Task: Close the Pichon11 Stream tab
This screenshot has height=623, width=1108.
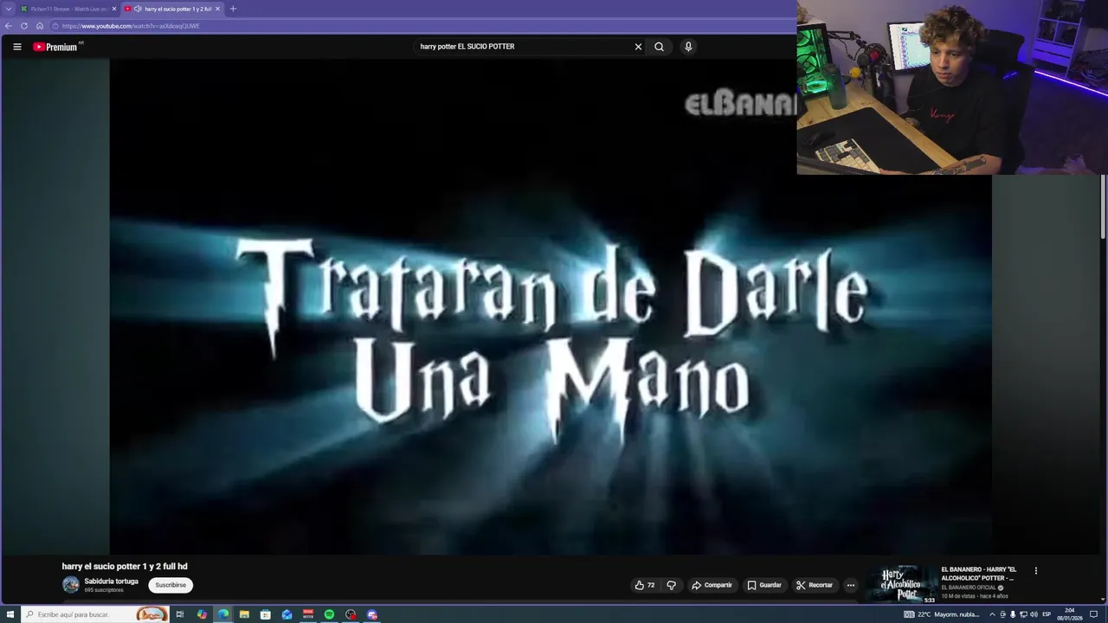Action: [114, 9]
